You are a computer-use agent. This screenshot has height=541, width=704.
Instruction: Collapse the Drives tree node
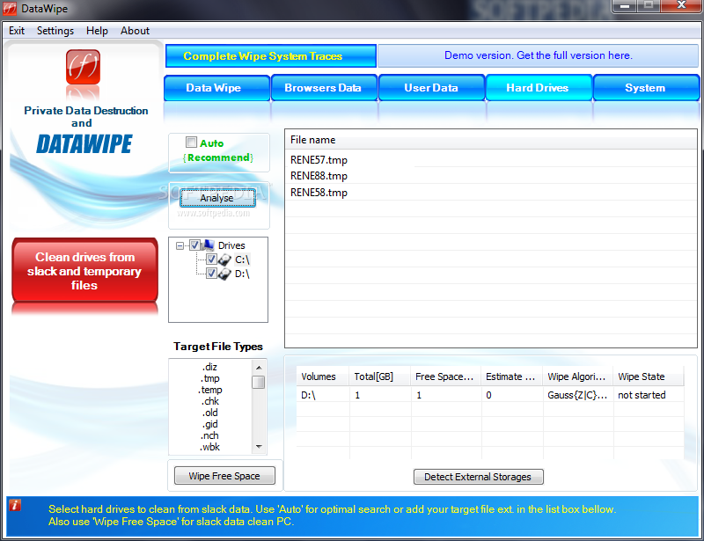[180, 245]
